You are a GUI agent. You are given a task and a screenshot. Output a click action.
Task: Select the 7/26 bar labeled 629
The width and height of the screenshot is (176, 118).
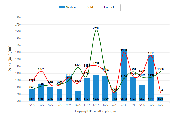[x=160, y=99]
